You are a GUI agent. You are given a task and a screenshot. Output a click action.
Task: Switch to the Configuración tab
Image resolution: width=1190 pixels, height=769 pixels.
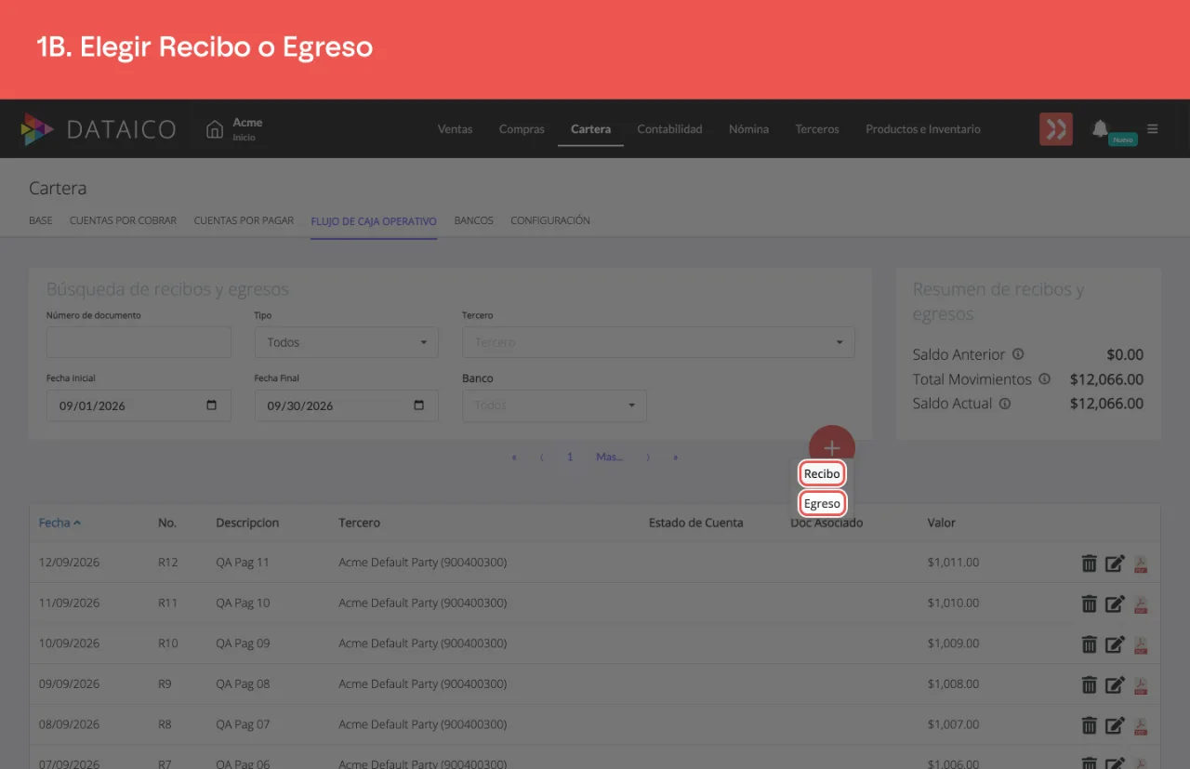point(550,221)
